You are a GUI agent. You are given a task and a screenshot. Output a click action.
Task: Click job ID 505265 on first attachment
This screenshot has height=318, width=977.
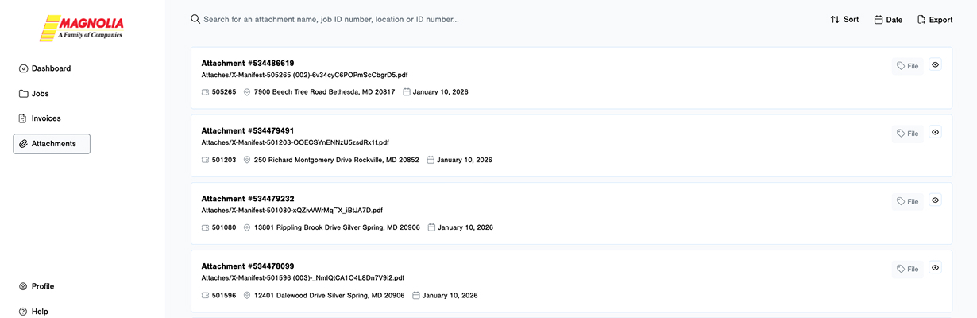click(223, 92)
